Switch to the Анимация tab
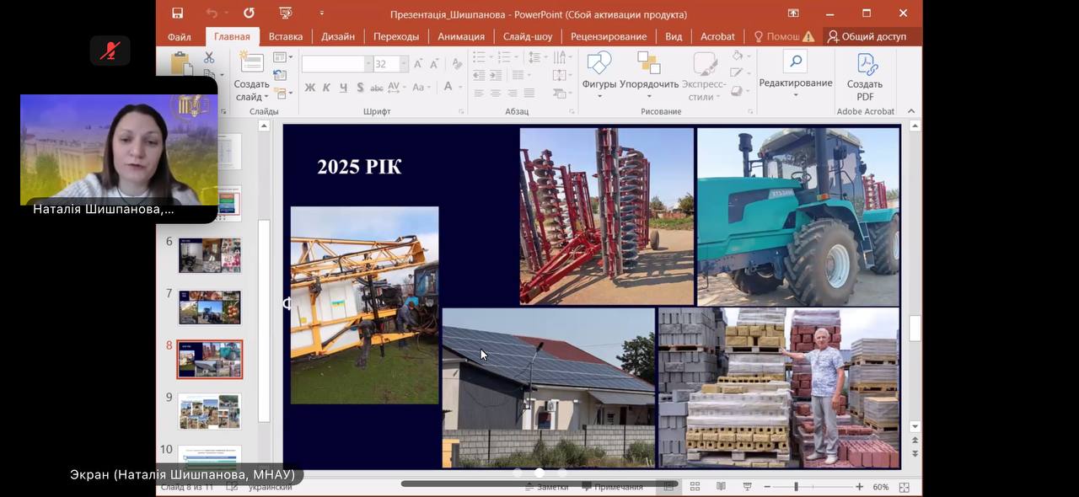 pyautogui.click(x=461, y=36)
